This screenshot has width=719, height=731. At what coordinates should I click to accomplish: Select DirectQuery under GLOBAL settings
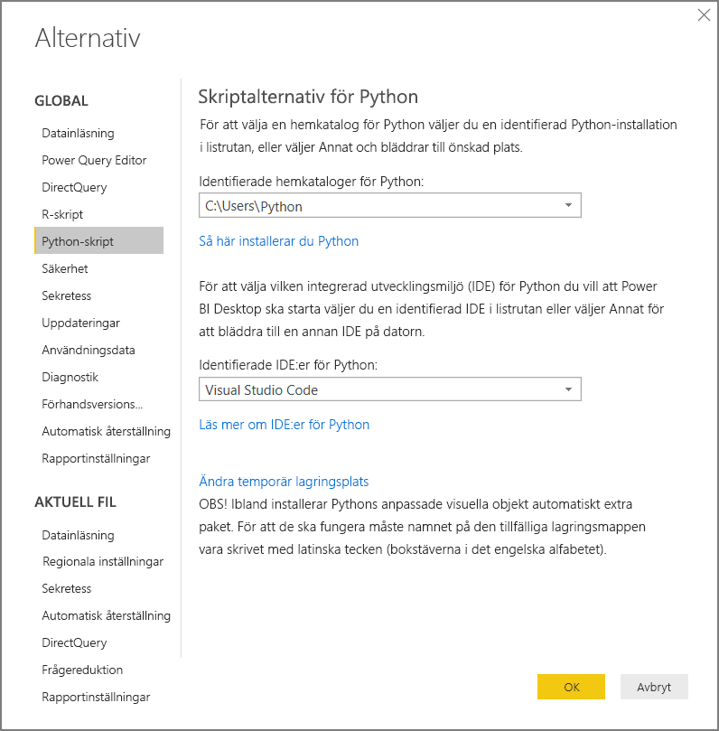[72, 187]
